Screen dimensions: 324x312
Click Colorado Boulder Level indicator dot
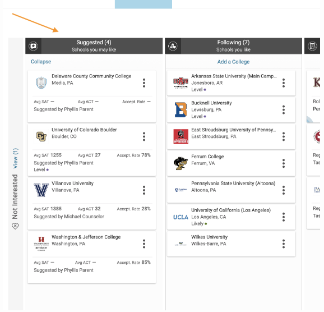pos(47,169)
